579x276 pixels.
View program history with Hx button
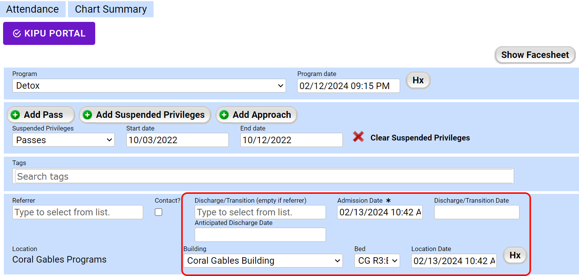tap(418, 80)
